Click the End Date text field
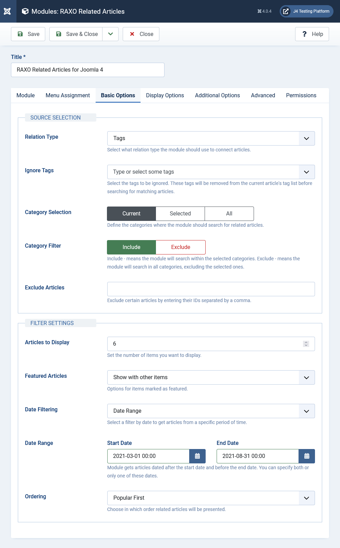340x548 pixels. [258, 456]
